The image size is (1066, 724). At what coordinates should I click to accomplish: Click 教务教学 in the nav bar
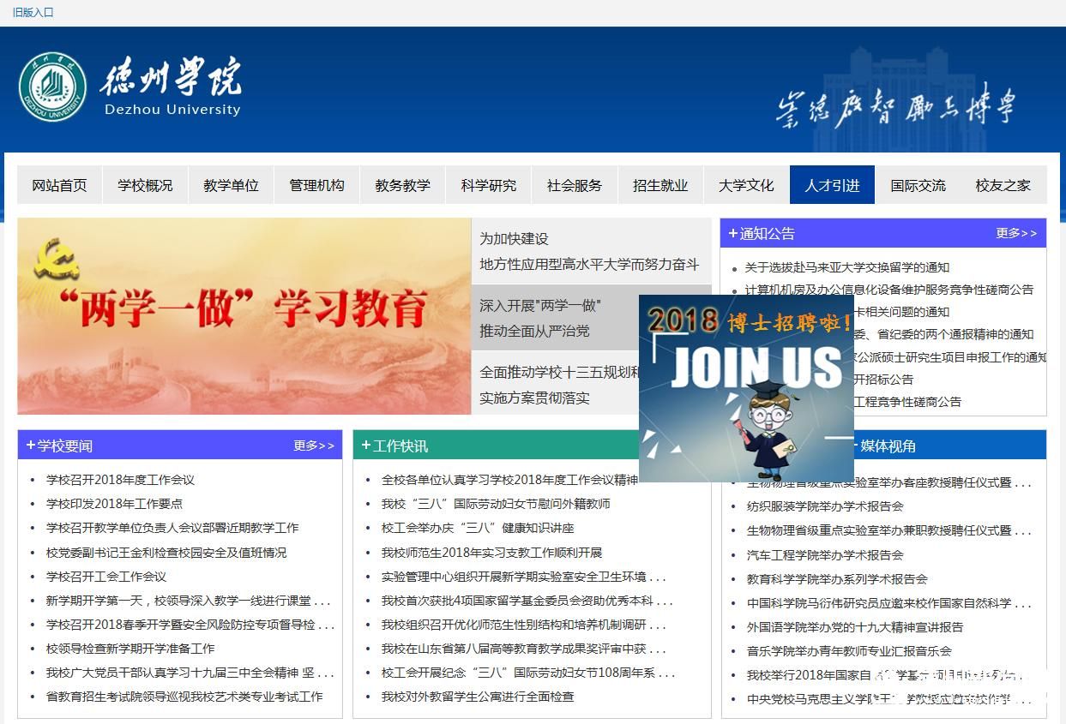tap(403, 185)
